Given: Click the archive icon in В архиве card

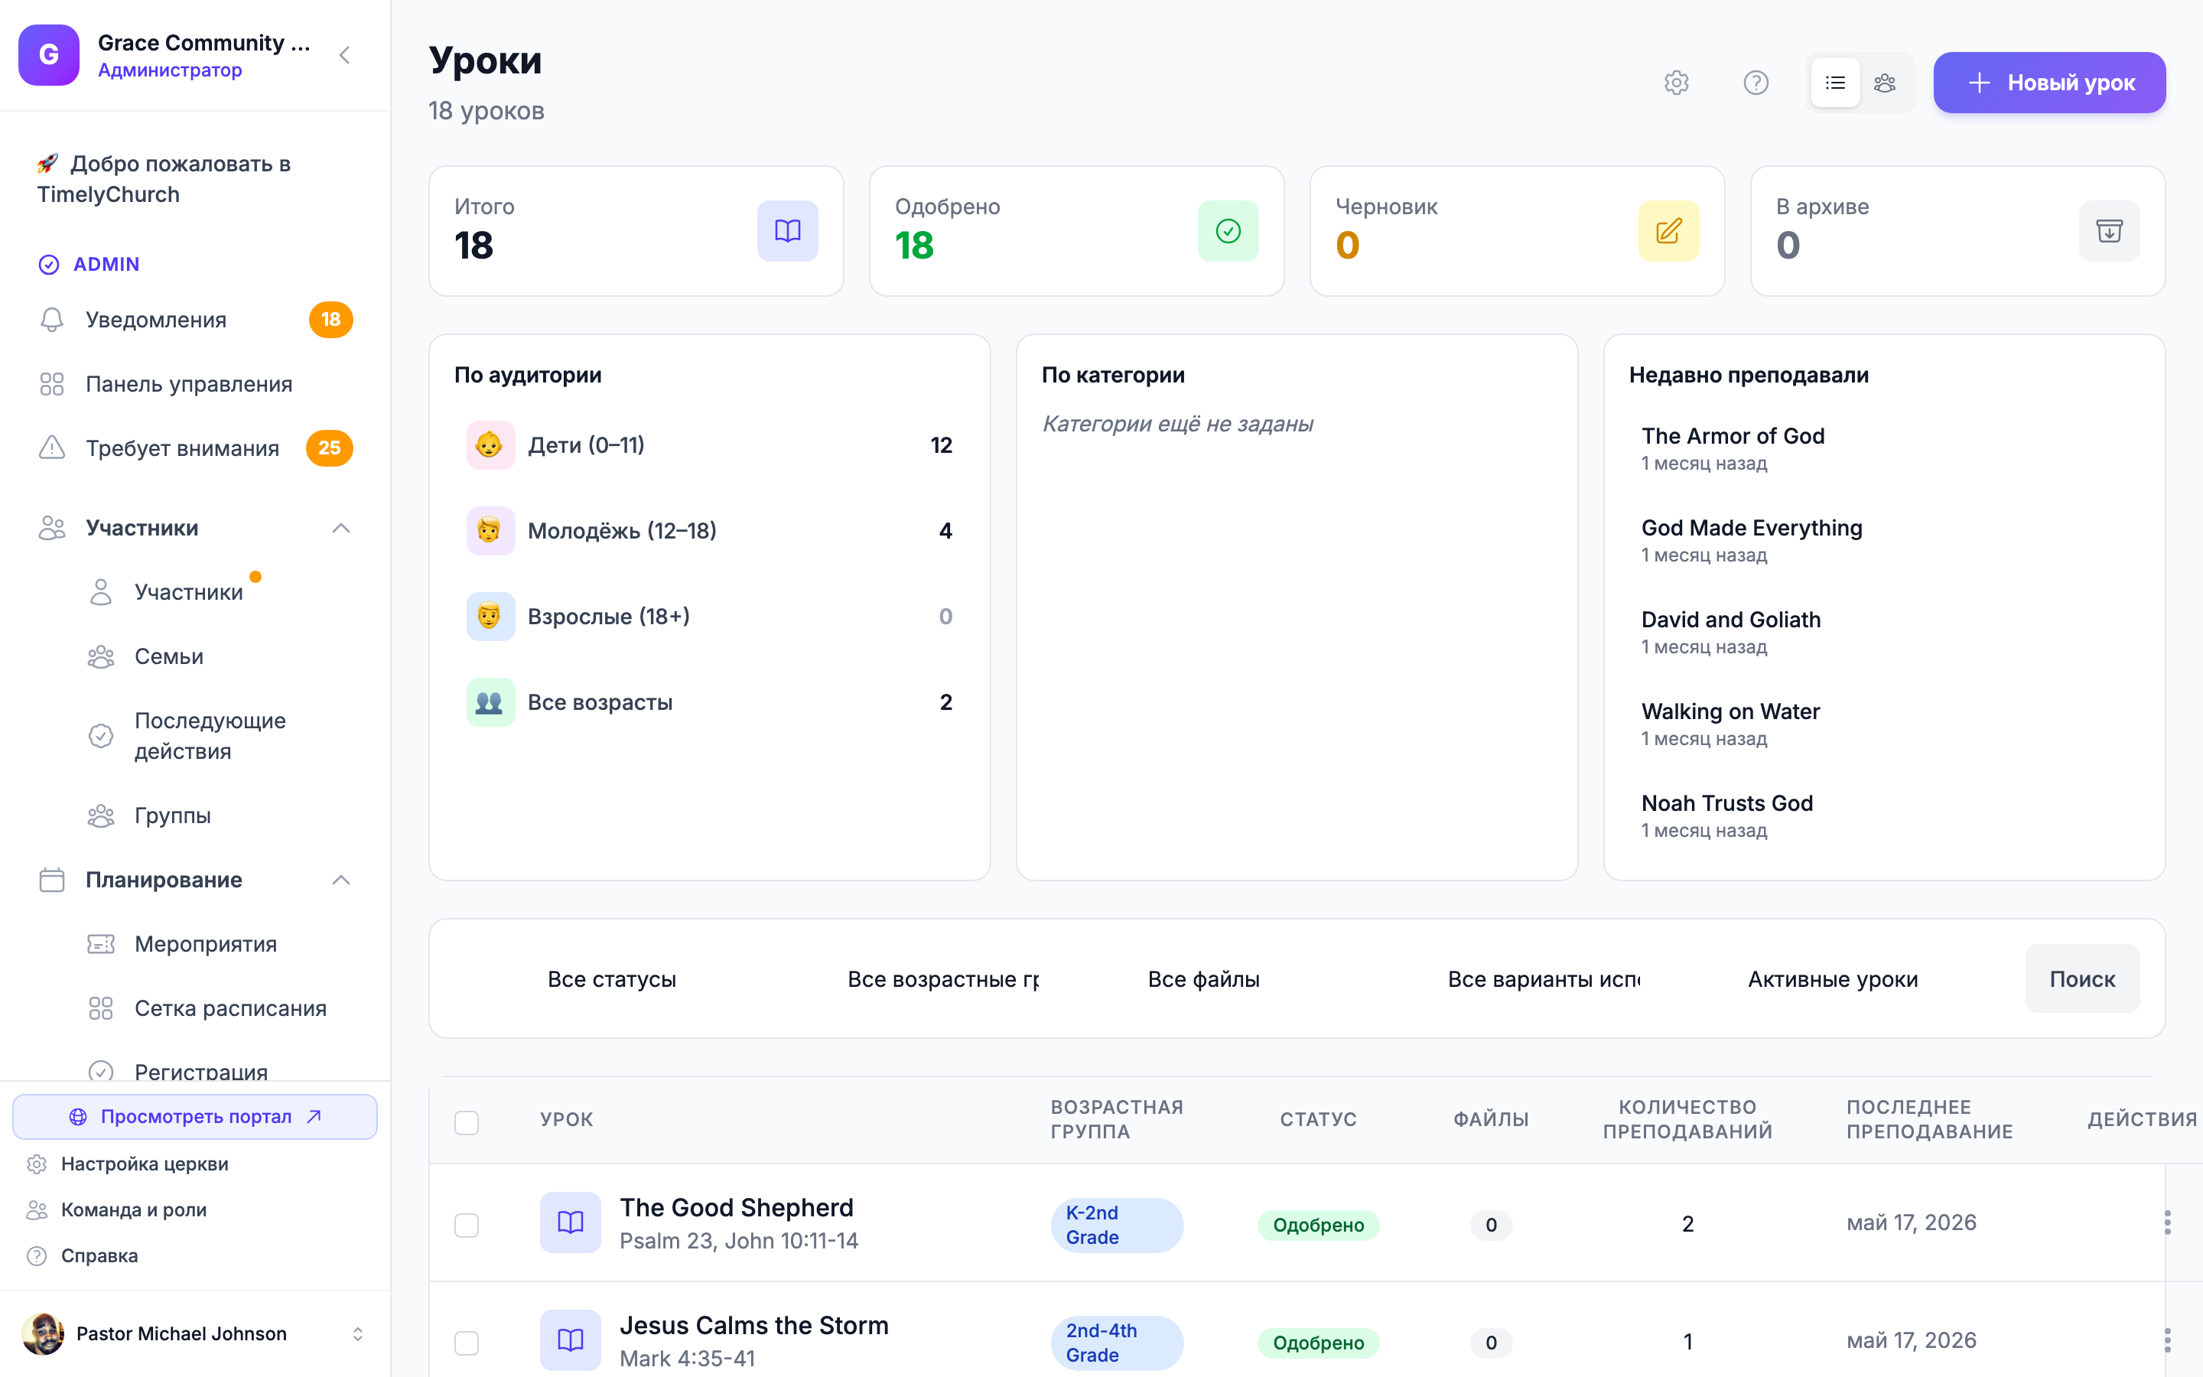Looking at the screenshot, I should tap(2109, 231).
